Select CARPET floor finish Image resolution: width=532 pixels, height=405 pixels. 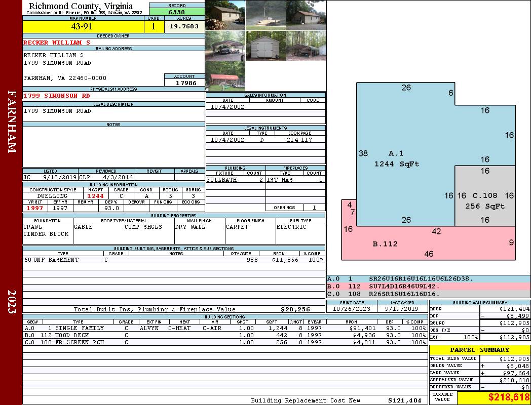237,227
